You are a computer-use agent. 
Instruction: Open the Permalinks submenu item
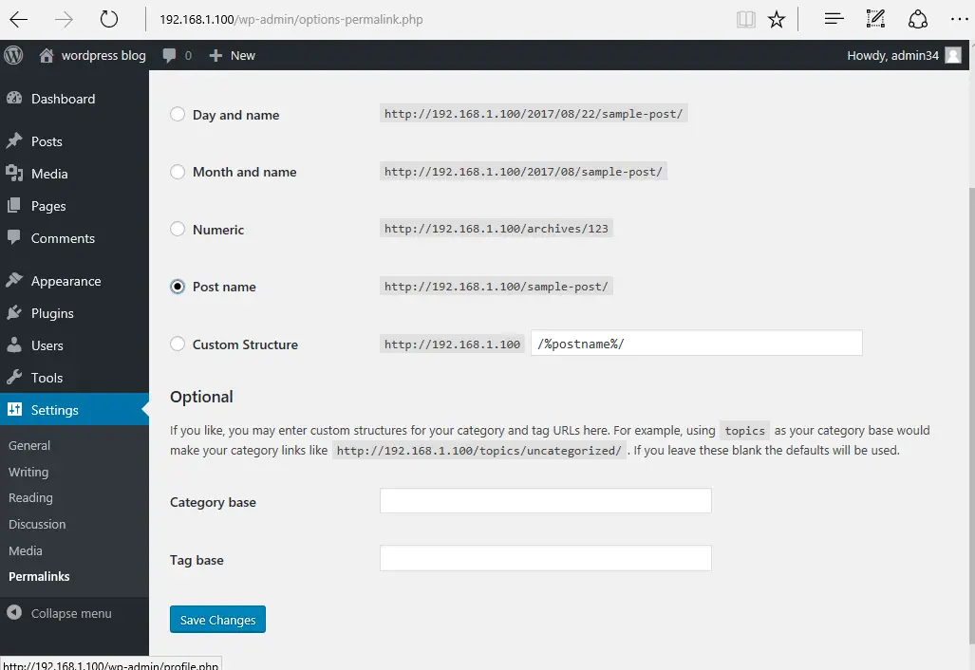[39, 577]
